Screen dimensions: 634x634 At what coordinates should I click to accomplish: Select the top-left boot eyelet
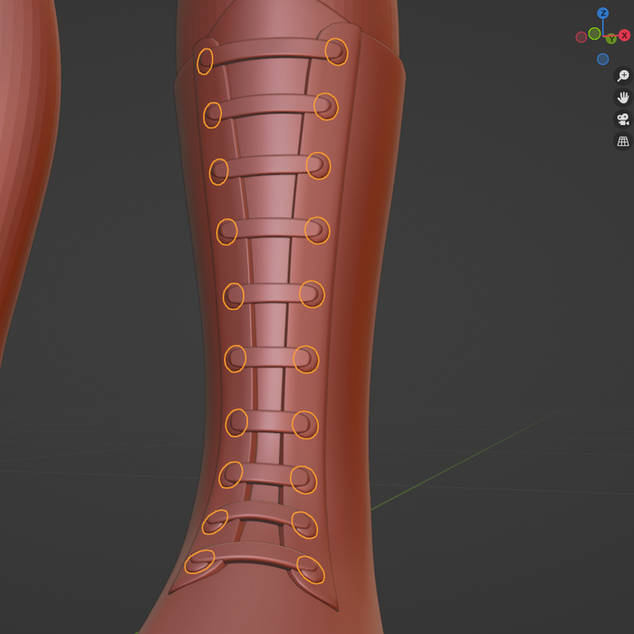tap(205, 61)
